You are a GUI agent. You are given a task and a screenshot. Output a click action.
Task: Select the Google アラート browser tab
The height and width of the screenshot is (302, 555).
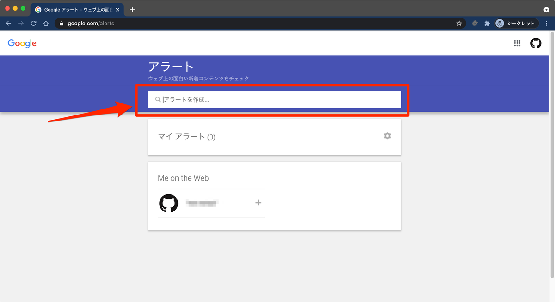point(77,10)
